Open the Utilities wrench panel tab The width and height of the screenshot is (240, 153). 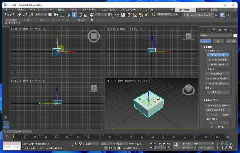231,30
